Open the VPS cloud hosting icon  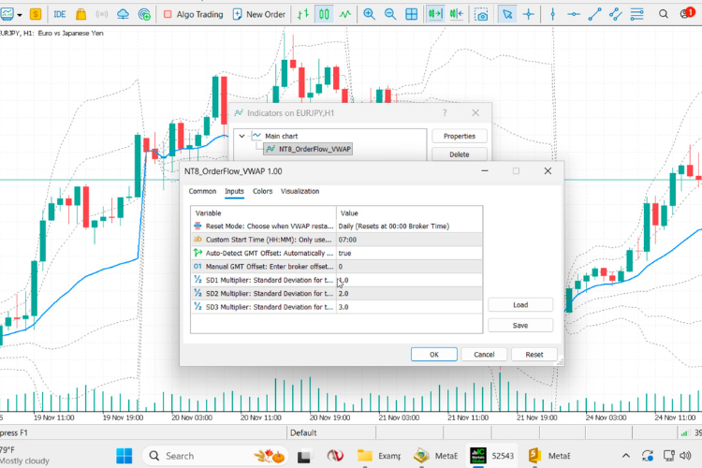(x=123, y=14)
